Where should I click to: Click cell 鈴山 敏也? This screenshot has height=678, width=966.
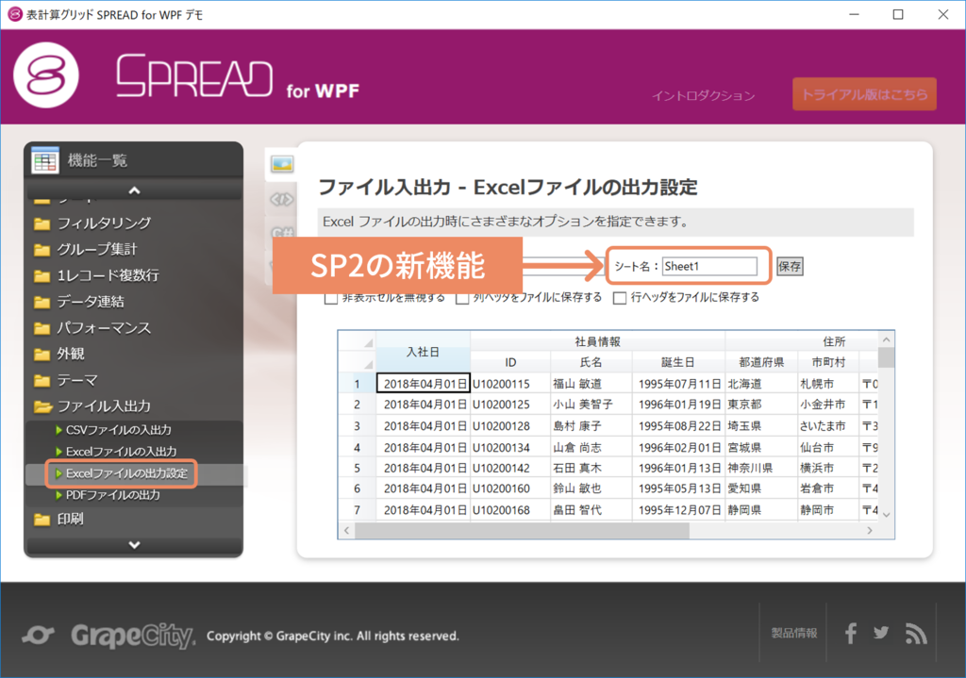[591, 489]
